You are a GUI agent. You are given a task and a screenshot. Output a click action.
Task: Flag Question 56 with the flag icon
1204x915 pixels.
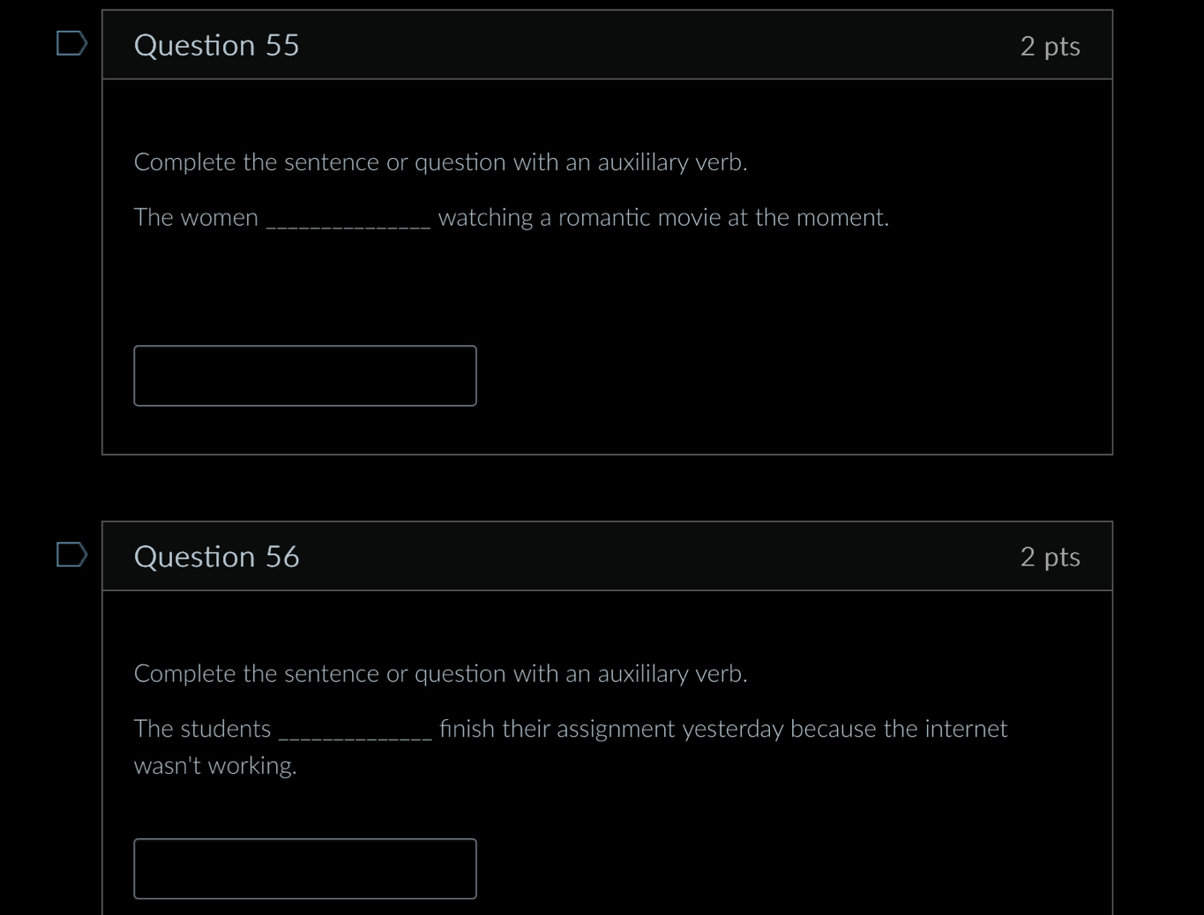[71, 555]
